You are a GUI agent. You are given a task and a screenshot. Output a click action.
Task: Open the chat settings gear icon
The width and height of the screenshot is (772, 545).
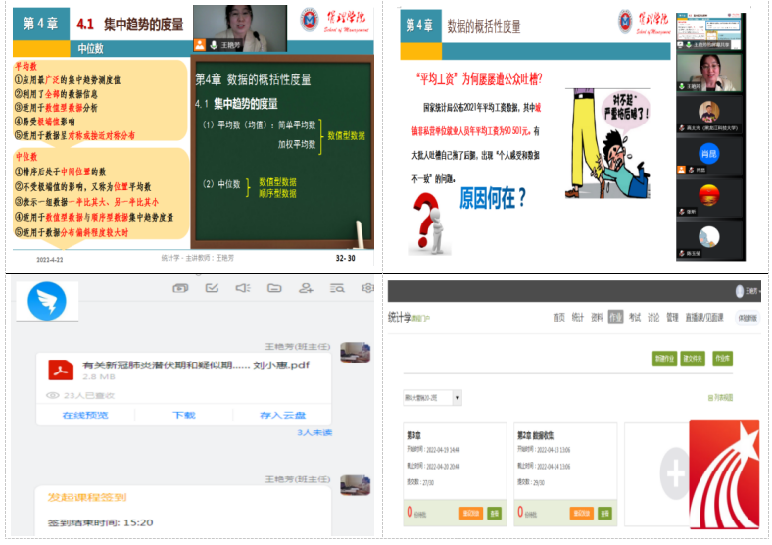(x=367, y=288)
